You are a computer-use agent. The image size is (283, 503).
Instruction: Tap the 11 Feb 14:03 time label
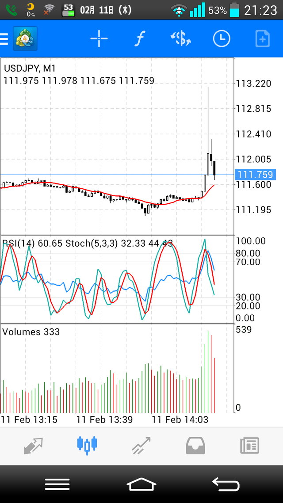pyautogui.click(x=180, y=419)
